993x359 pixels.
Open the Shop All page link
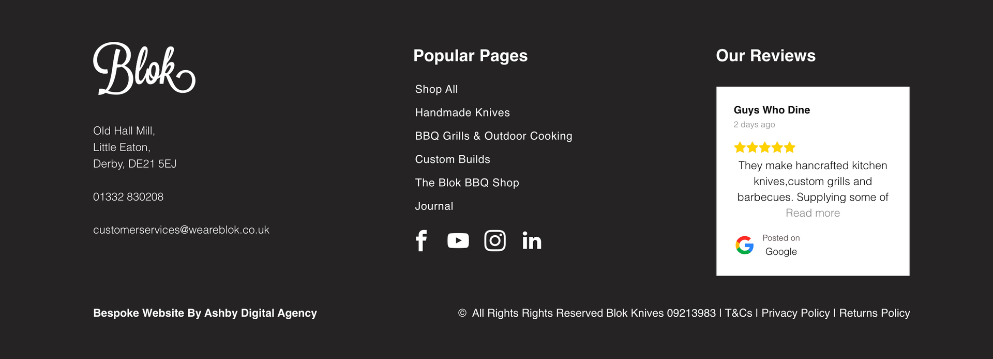point(437,89)
